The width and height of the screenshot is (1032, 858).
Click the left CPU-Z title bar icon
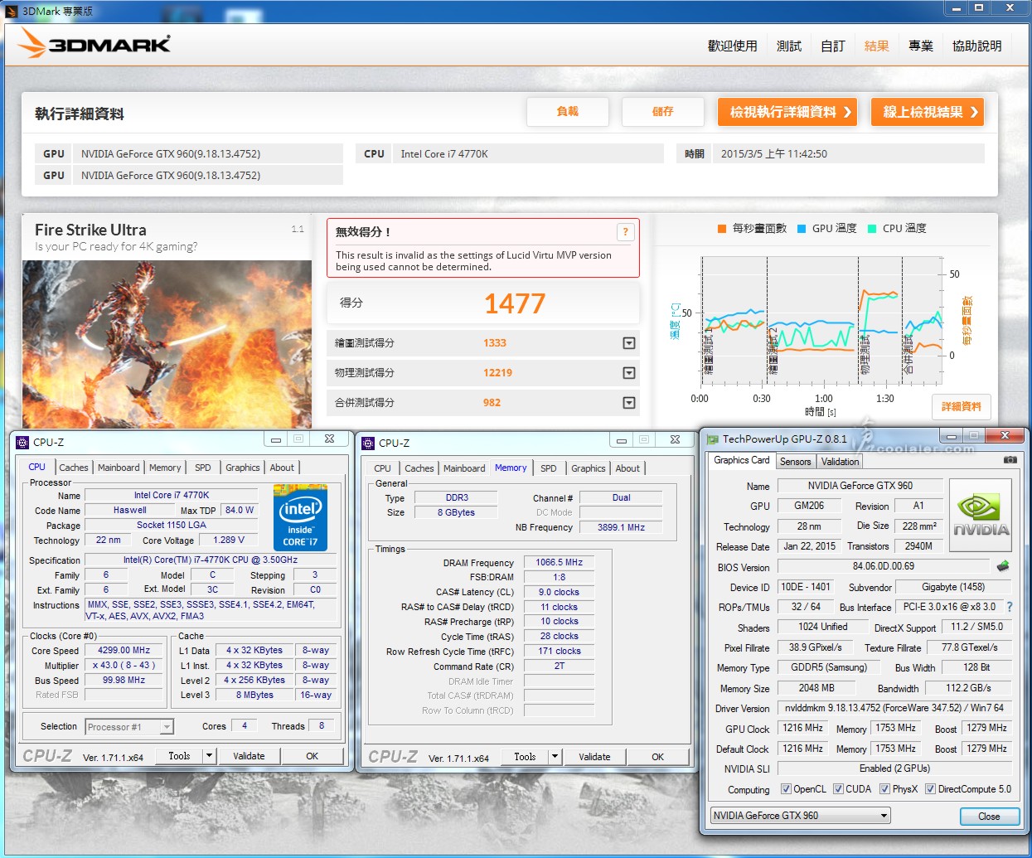pyautogui.click(x=22, y=442)
